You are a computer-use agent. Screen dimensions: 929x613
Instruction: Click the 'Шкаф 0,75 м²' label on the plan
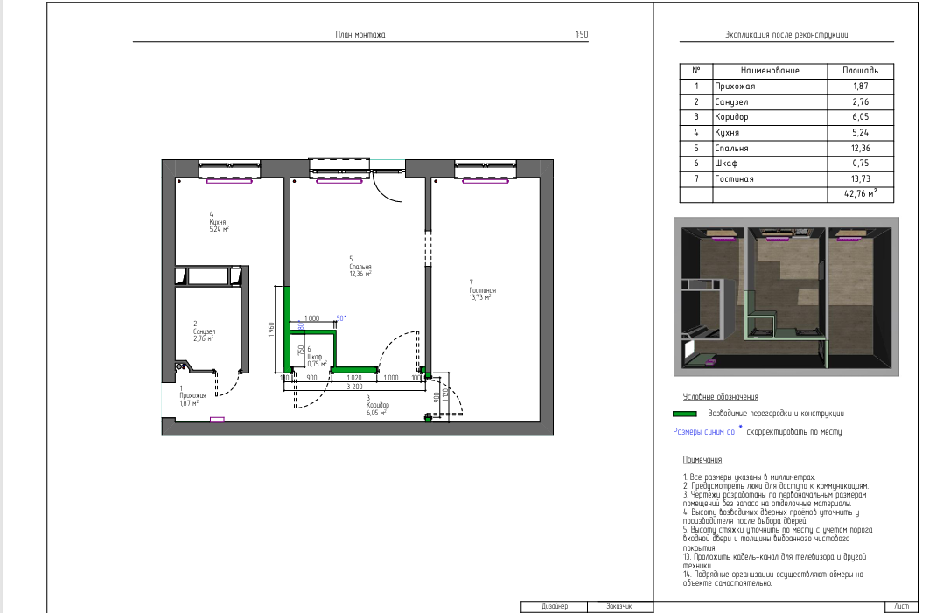coord(317,357)
